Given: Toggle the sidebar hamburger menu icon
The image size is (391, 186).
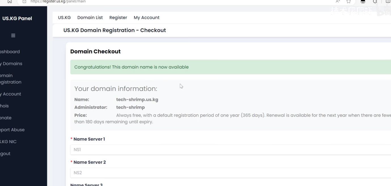Looking at the screenshot, I should click(x=13, y=35).
